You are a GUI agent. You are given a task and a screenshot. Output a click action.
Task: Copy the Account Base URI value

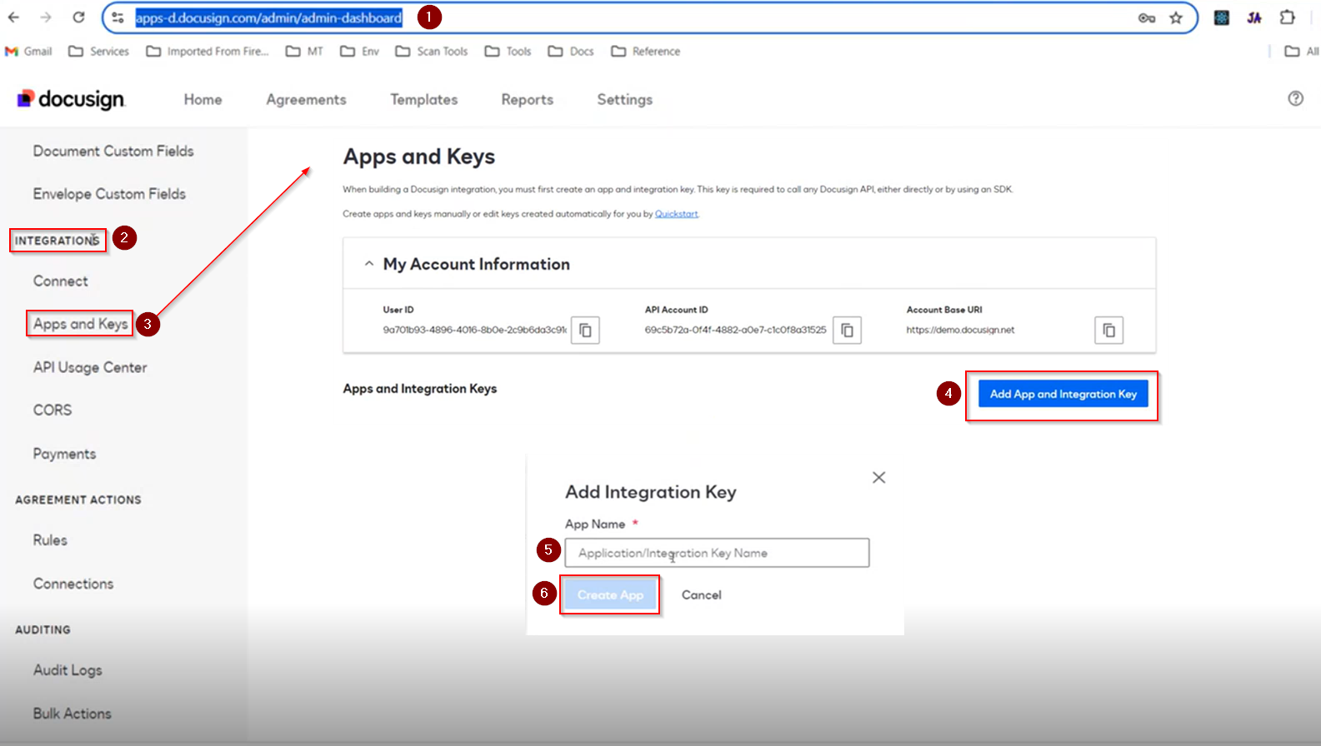click(1108, 331)
